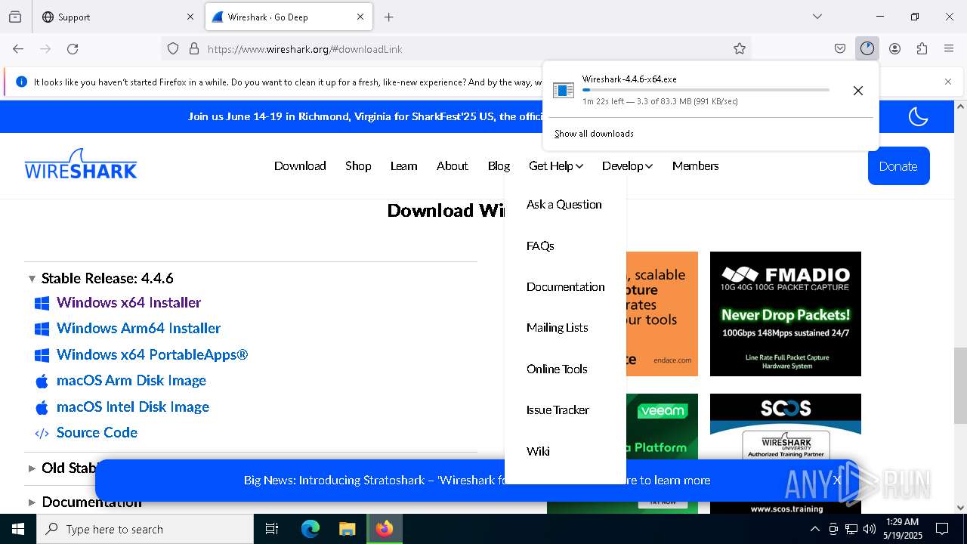Click the site security padlock icon

194,48
